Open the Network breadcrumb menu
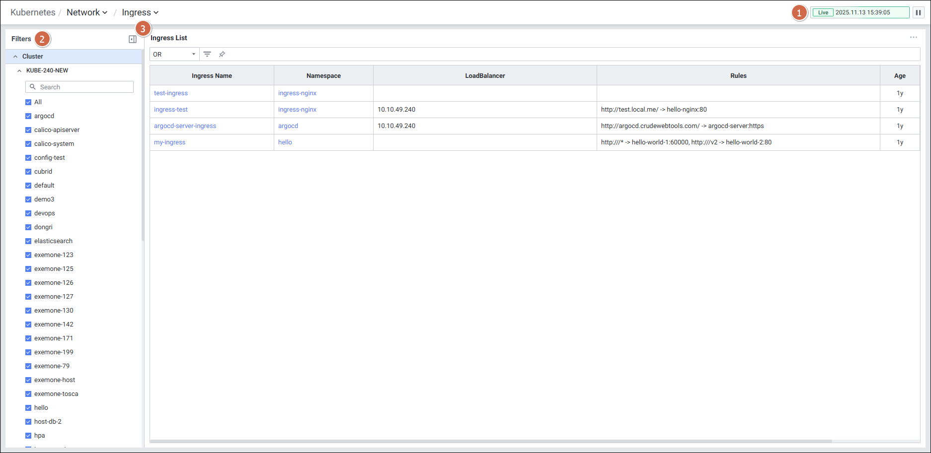 pos(87,12)
